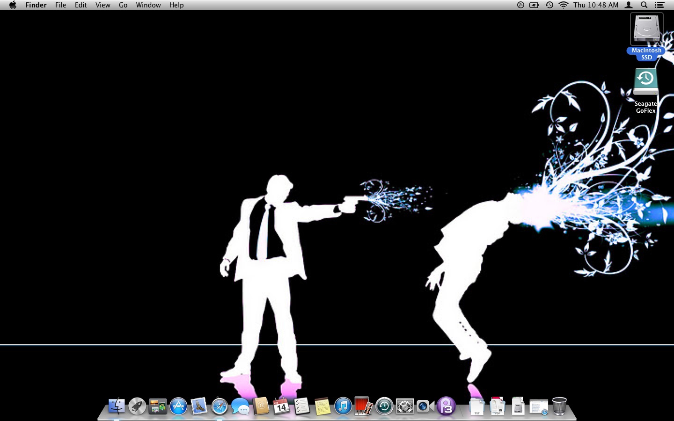The image size is (674, 421).
Task: Select the Macintosh SSD drive icon
Action: click(x=646, y=29)
